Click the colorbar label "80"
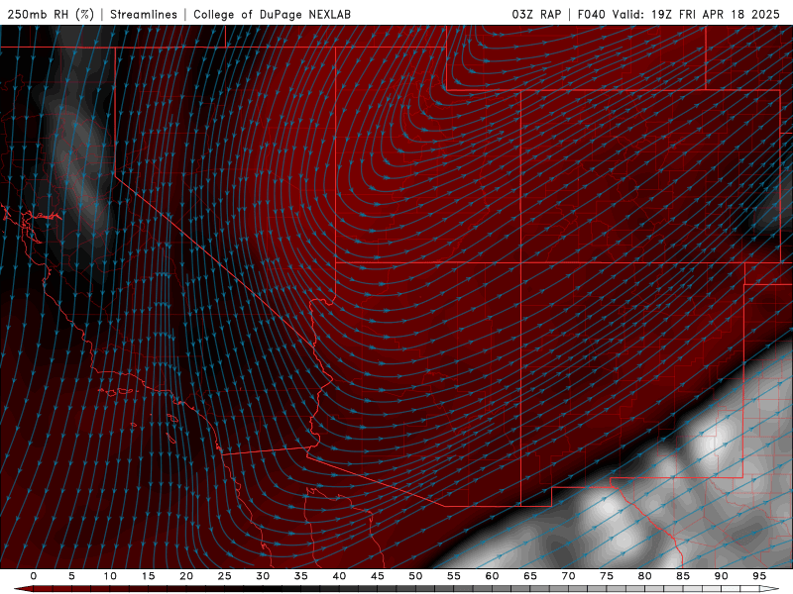 click(645, 576)
